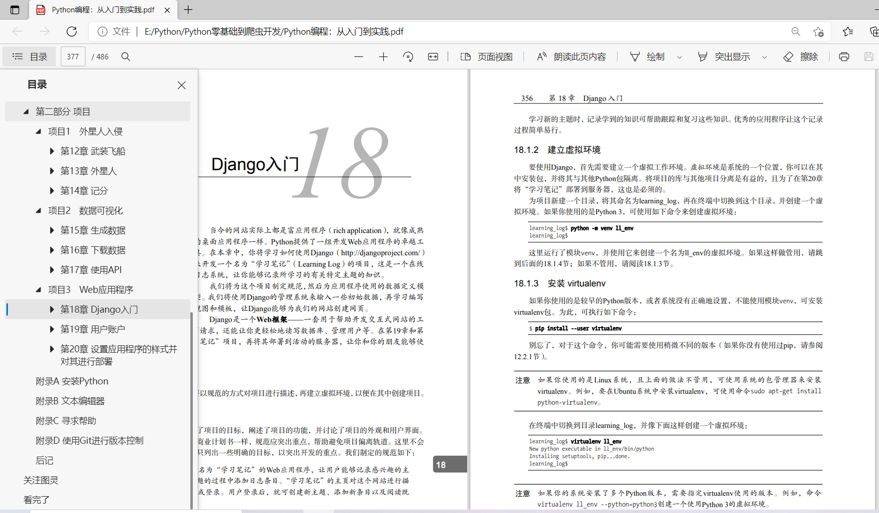Jump to 第15章 生成数据
Screen dimensions: 879x513
[92, 231]
